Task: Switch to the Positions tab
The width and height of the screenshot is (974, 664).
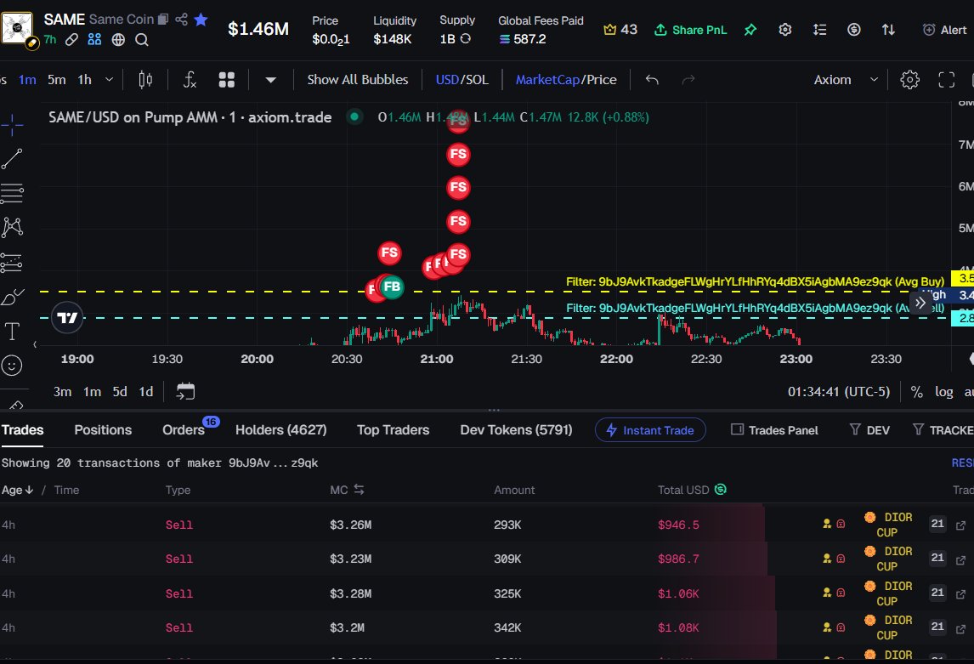Action: click(103, 430)
